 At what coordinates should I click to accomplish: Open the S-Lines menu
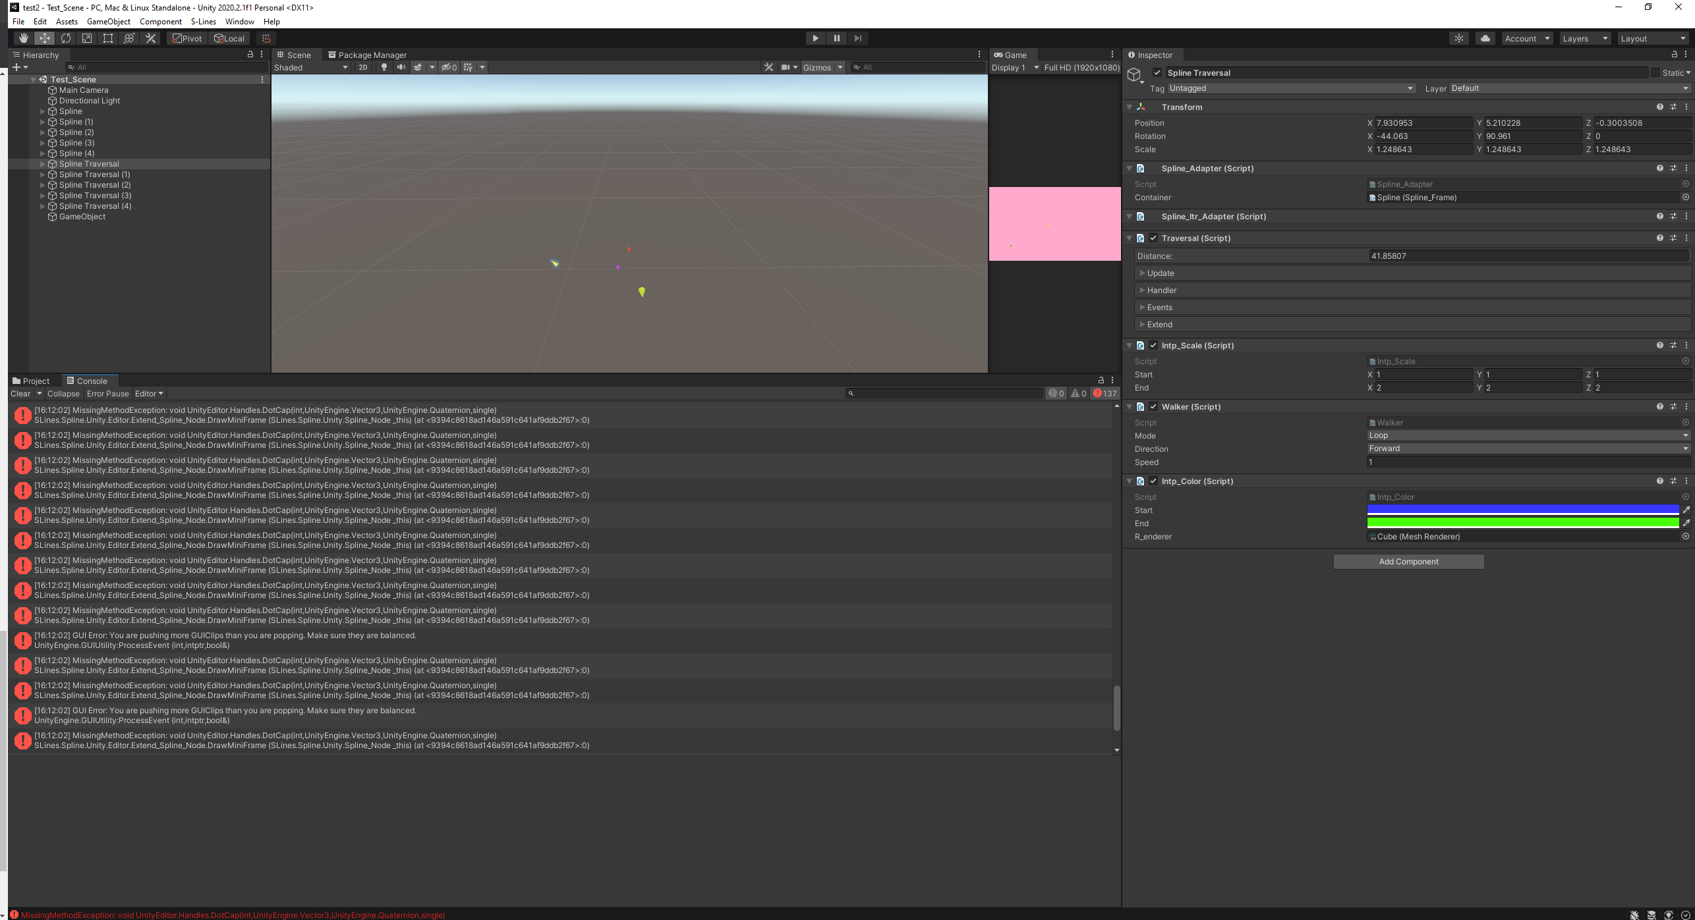coord(203,22)
